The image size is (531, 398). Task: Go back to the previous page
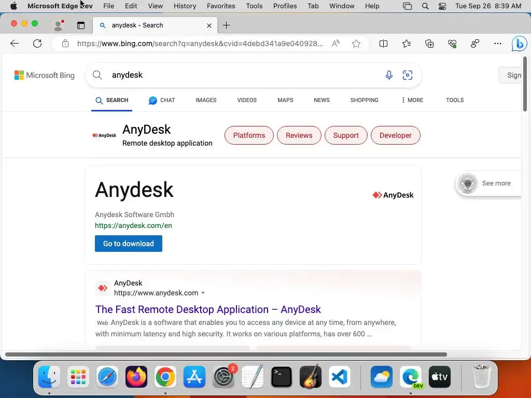pyautogui.click(x=15, y=44)
